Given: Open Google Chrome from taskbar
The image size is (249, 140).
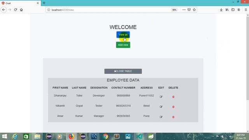Looking at the screenshot, I should tap(105, 136).
